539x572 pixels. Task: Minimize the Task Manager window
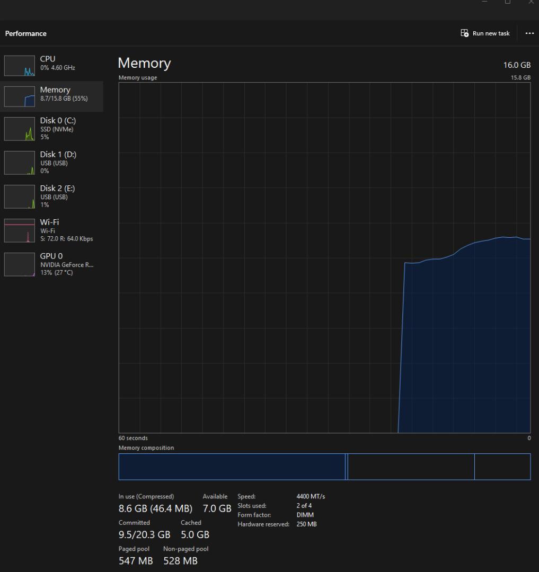(484, 3)
